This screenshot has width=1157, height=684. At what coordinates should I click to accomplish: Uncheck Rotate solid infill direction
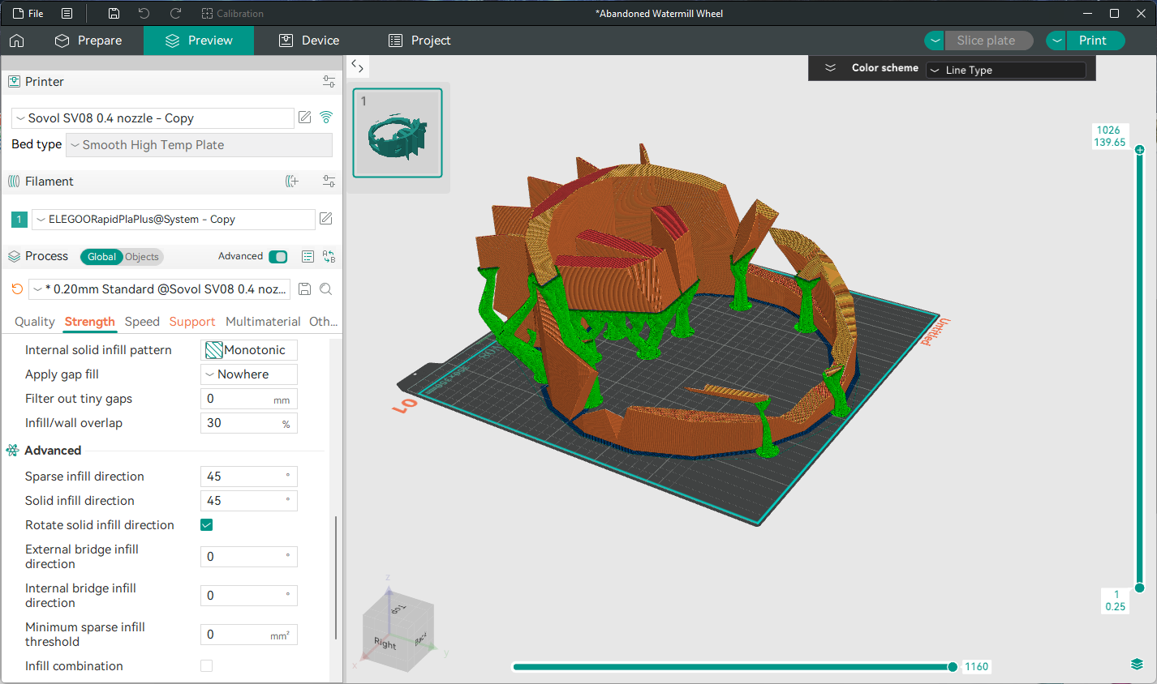coord(207,525)
